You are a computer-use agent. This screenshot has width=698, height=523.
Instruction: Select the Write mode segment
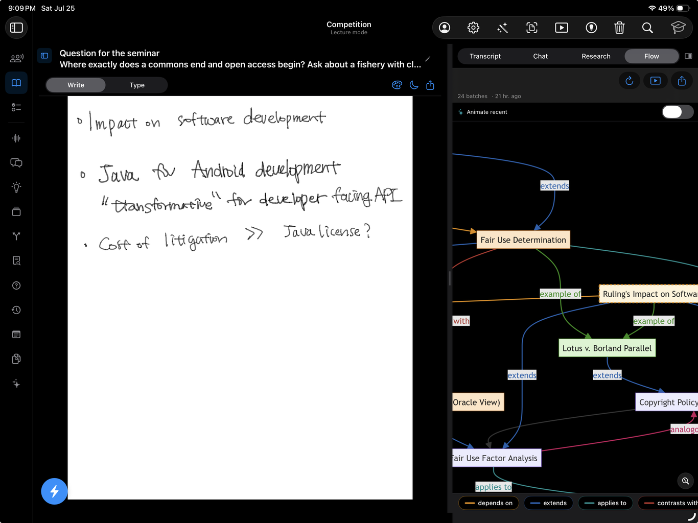tap(76, 85)
